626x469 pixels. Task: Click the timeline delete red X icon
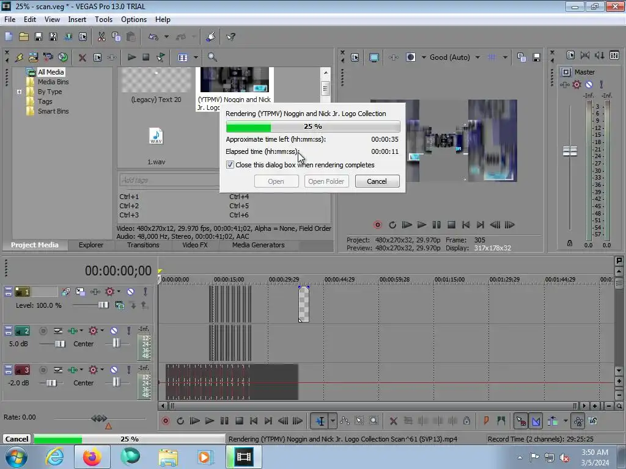point(393,421)
